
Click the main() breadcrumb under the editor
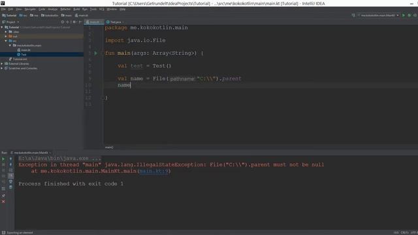click(109, 148)
